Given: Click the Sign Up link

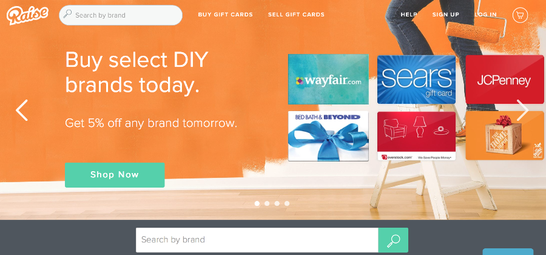Looking at the screenshot, I should [x=446, y=15].
